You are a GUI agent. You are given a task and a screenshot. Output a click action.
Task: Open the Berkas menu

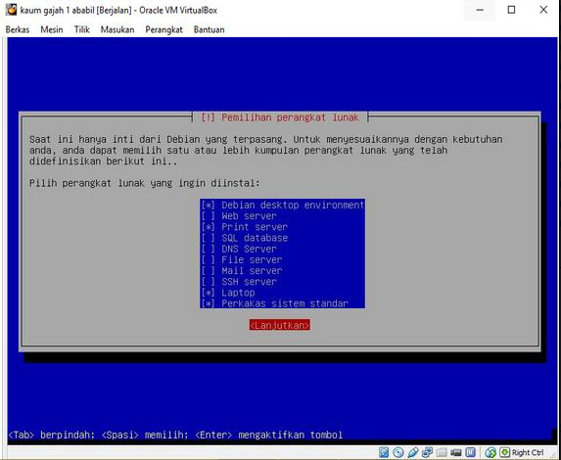point(18,29)
